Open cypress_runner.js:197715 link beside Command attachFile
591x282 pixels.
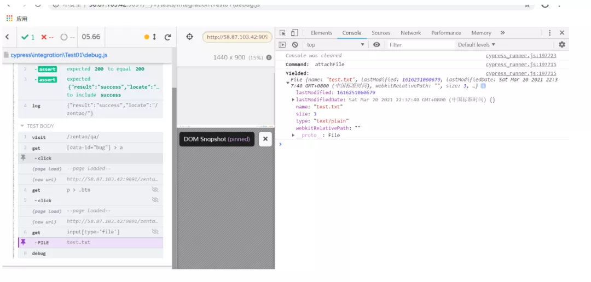tap(521, 64)
